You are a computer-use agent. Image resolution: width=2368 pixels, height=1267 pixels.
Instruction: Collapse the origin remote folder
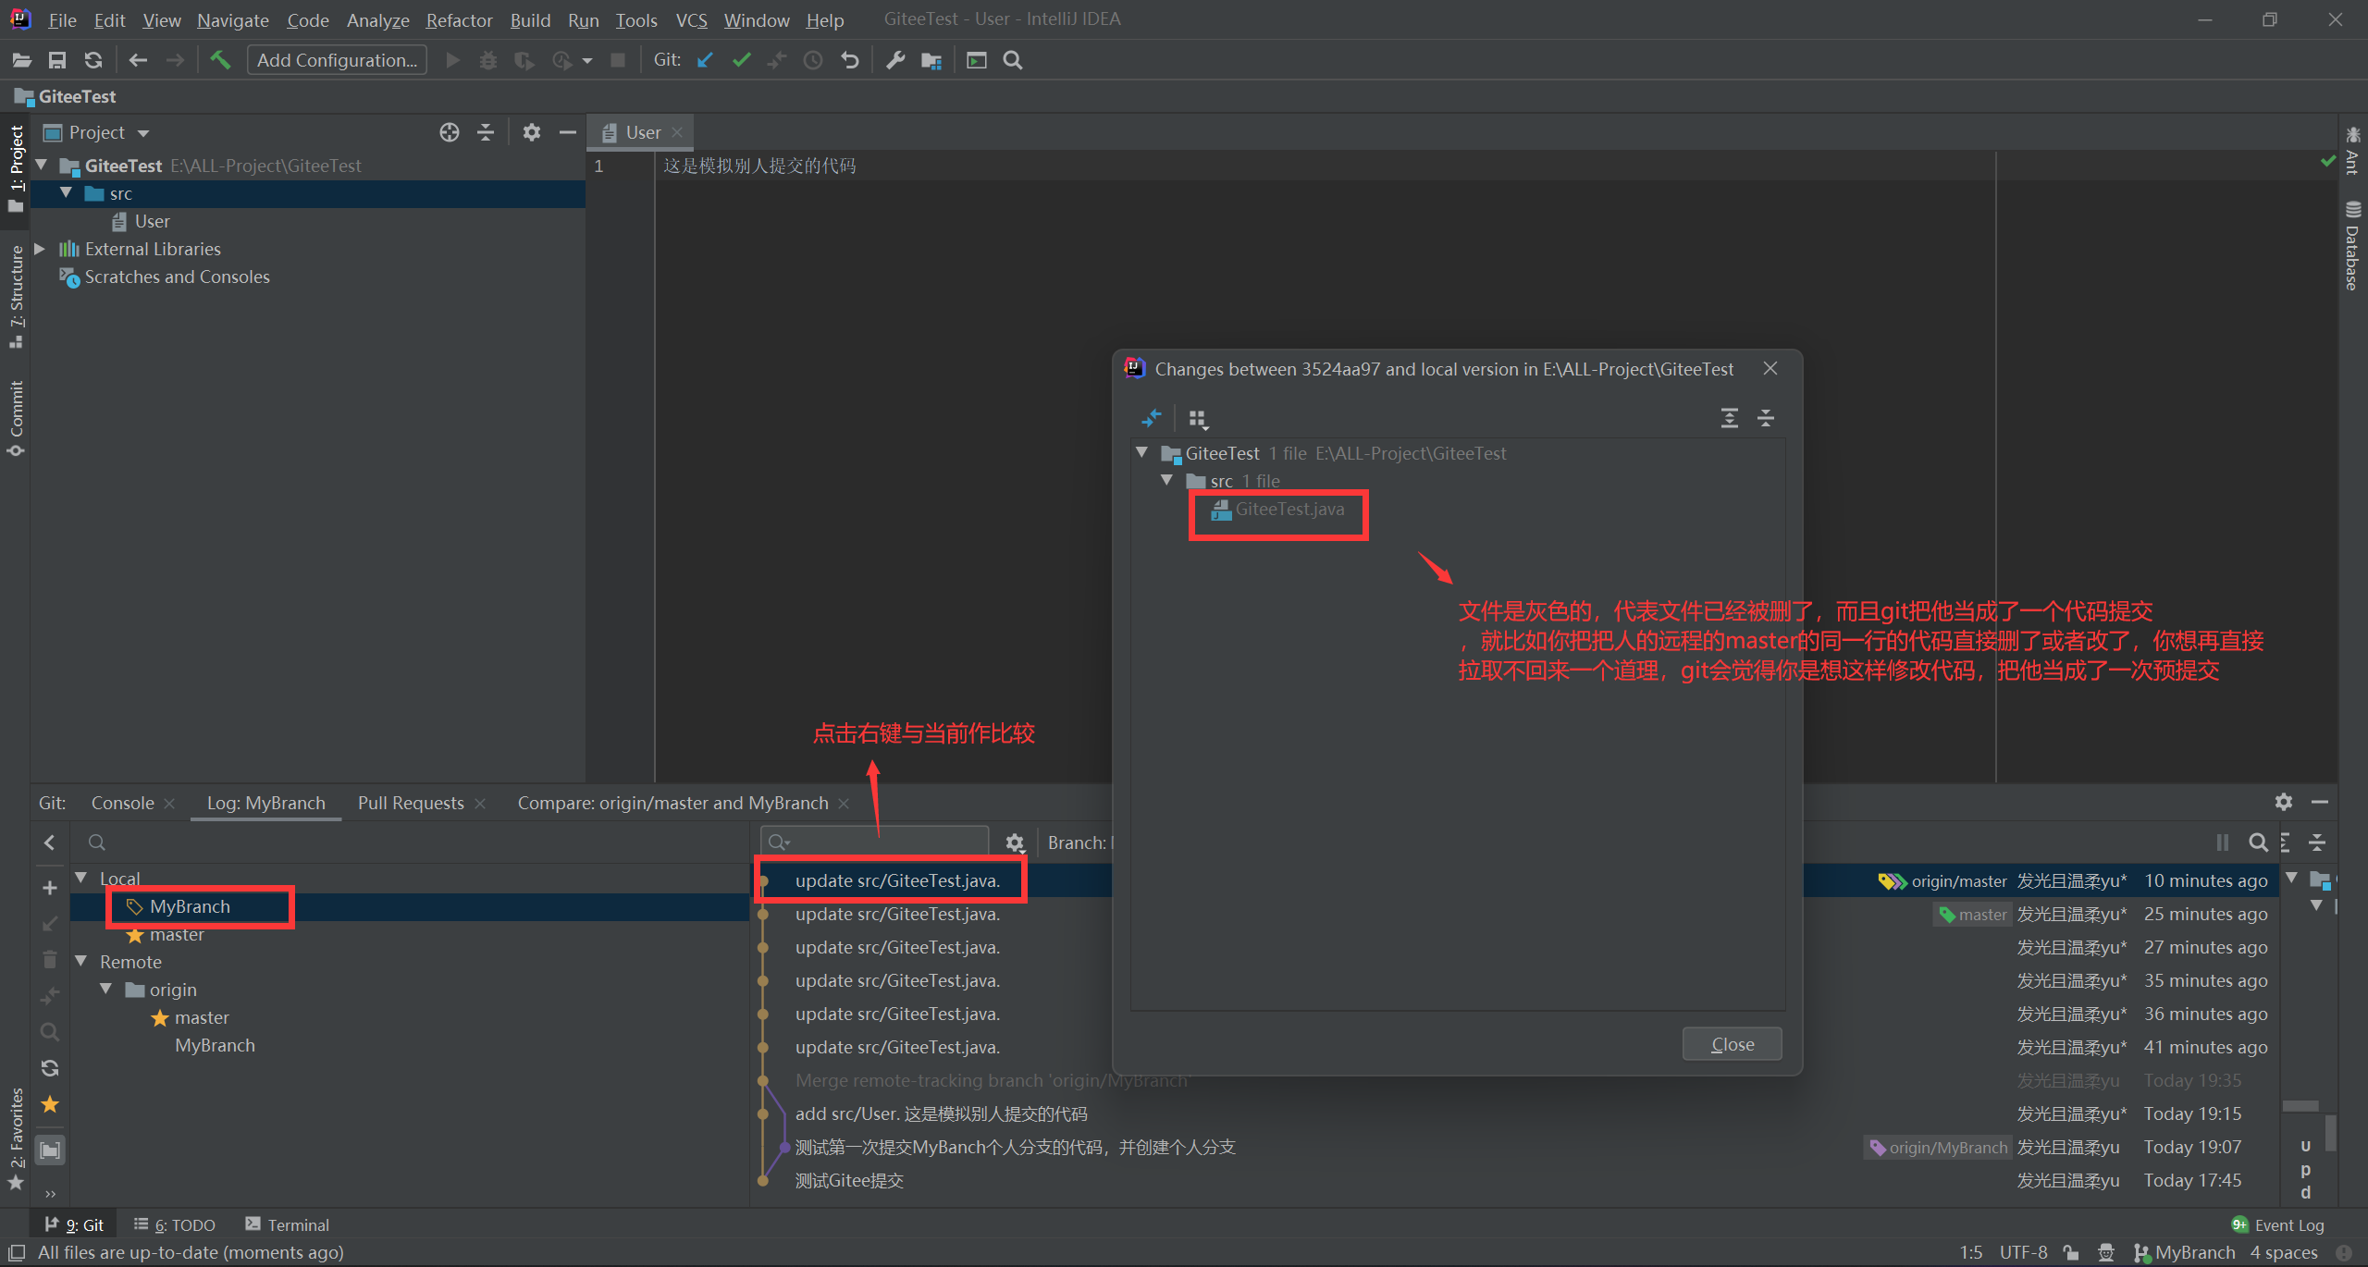coord(106,989)
